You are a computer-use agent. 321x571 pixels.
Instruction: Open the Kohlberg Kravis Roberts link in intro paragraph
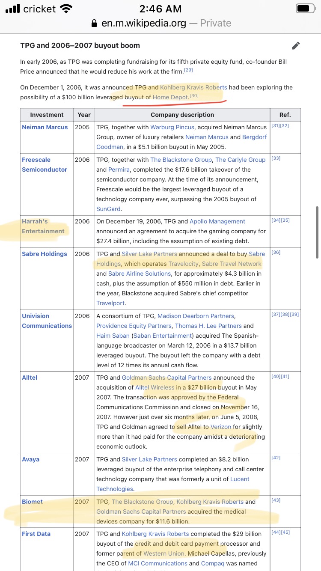tap(193, 87)
